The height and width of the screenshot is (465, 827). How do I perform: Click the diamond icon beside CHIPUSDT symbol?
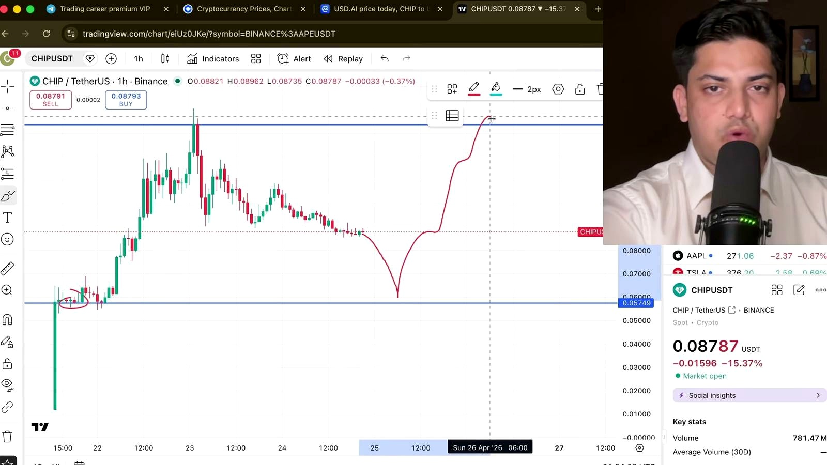pos(90,58)
